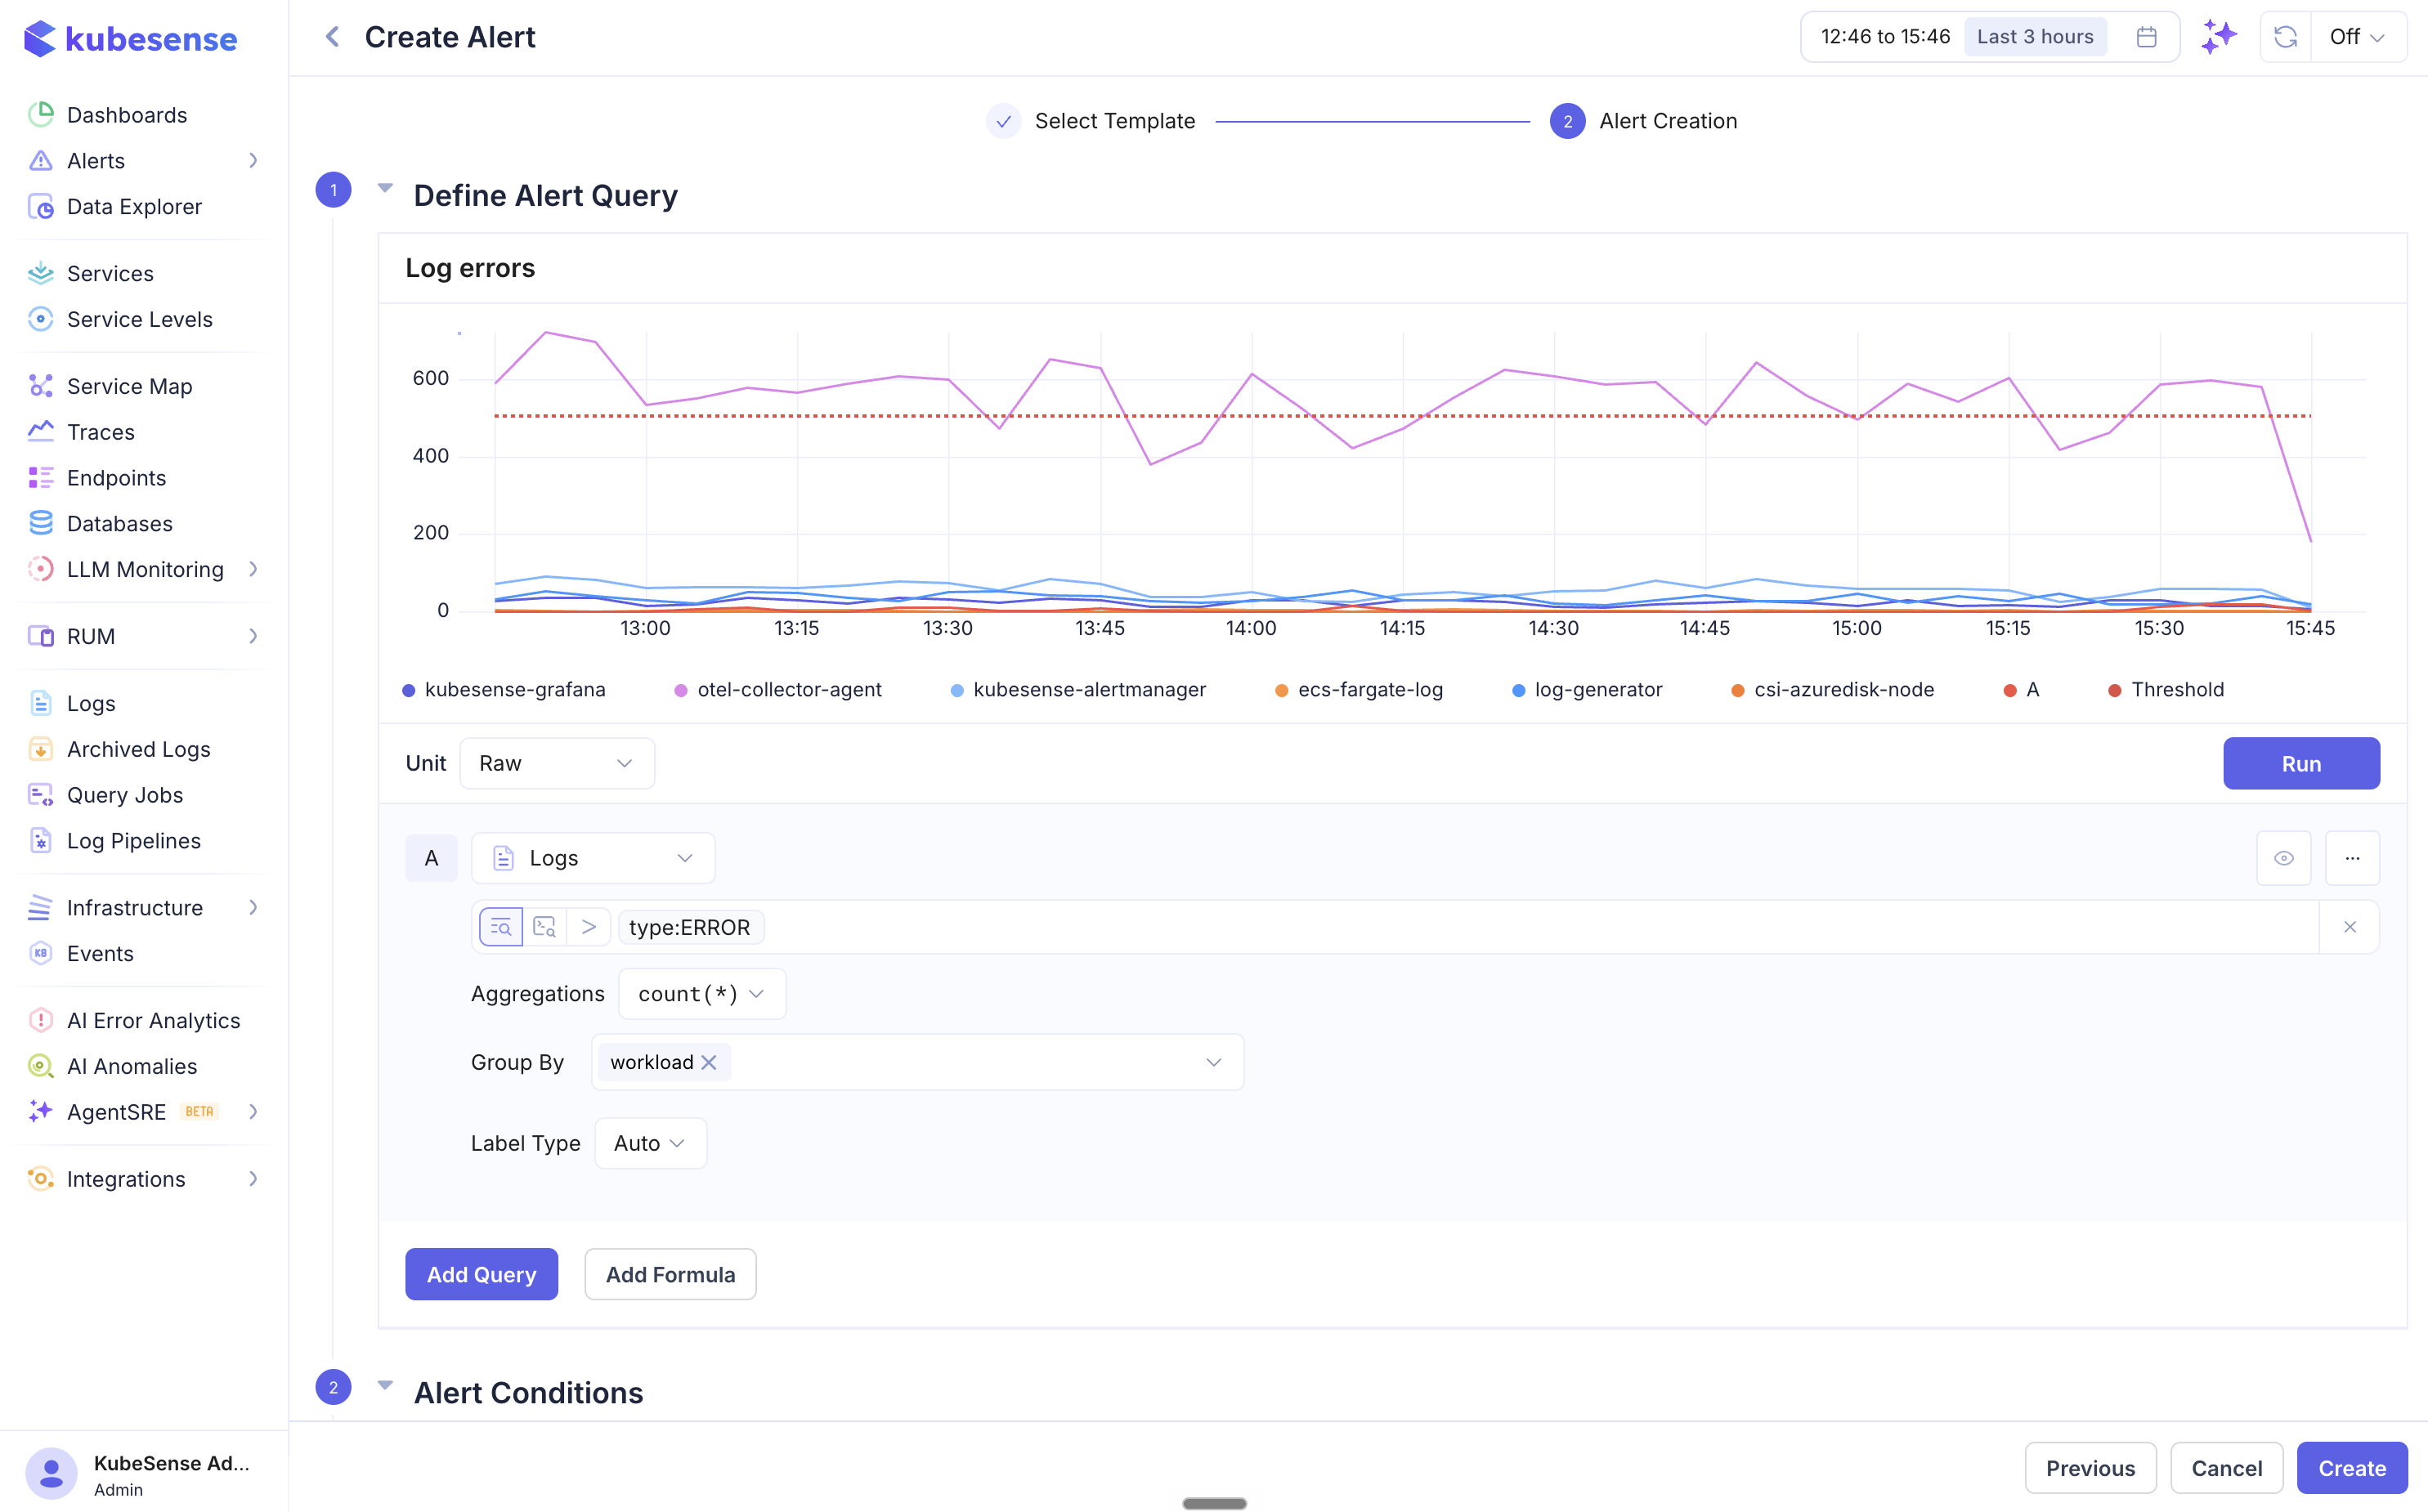2428x1512 pixels.
Task: Open the Unit Raw dropdown
Action: click(x=557, y=763)
